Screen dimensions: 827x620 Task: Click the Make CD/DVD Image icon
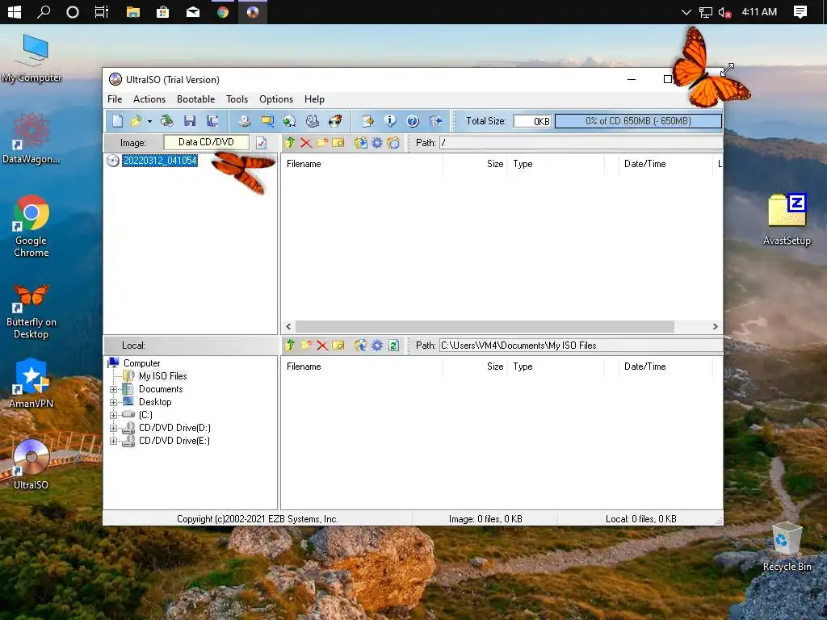pos(244,121)
